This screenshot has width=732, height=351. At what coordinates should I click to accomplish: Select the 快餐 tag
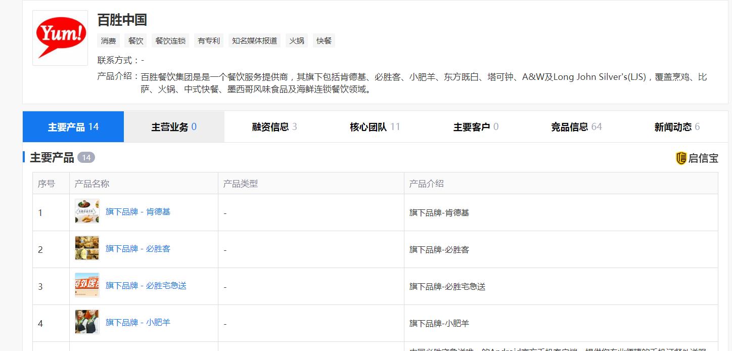(324, 41)
